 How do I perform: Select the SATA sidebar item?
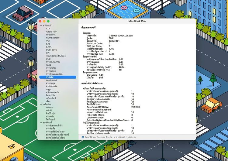pyautogui.click(x=49, y=47)
